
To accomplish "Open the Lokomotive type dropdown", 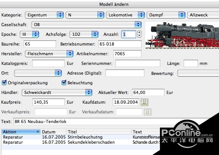I will coord(126,15).
